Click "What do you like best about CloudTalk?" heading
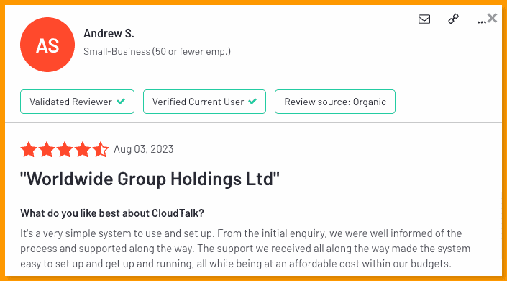507x281 pixels. tap(112, 213)
